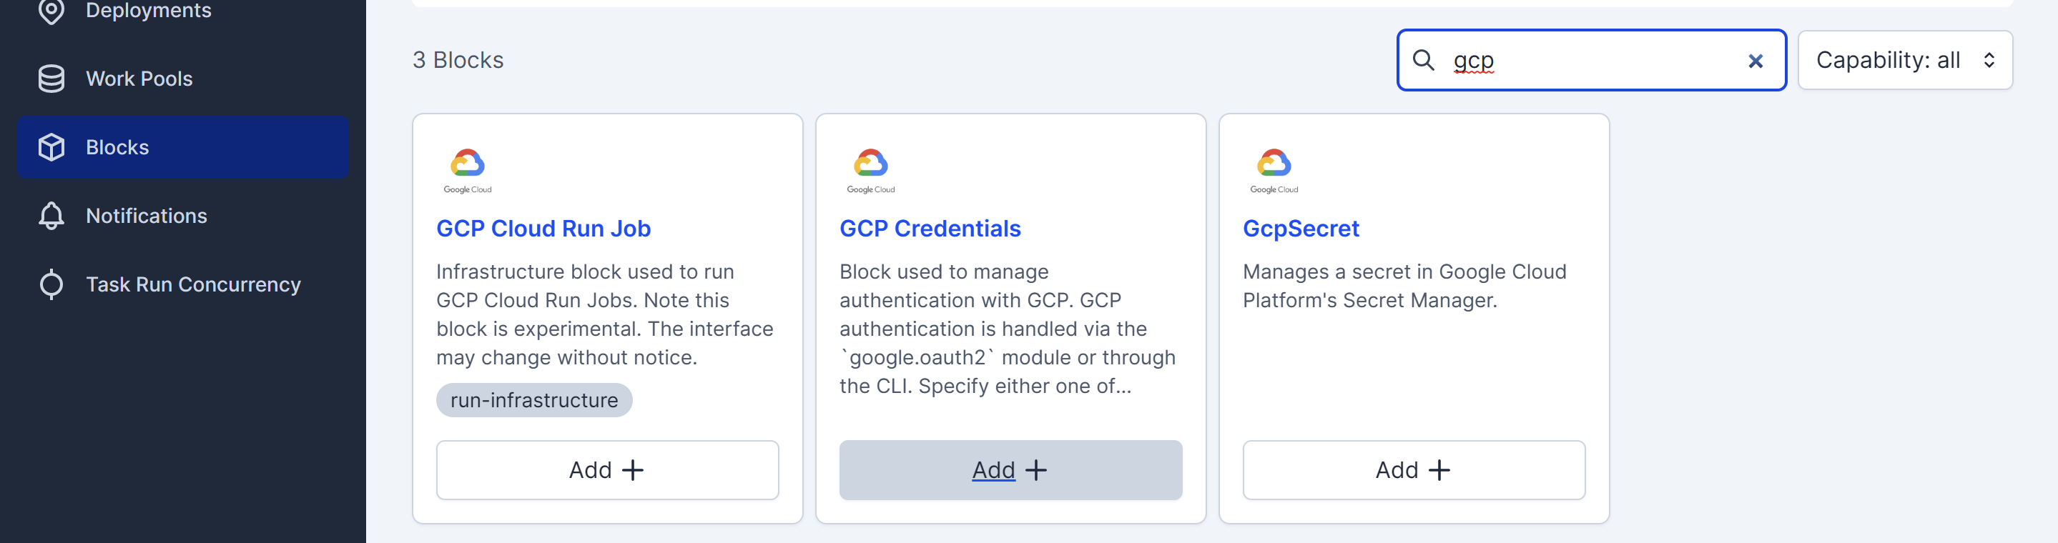2058x543 pixels.
Task: Open Work Pools in the sidebar
Action: 139,79
